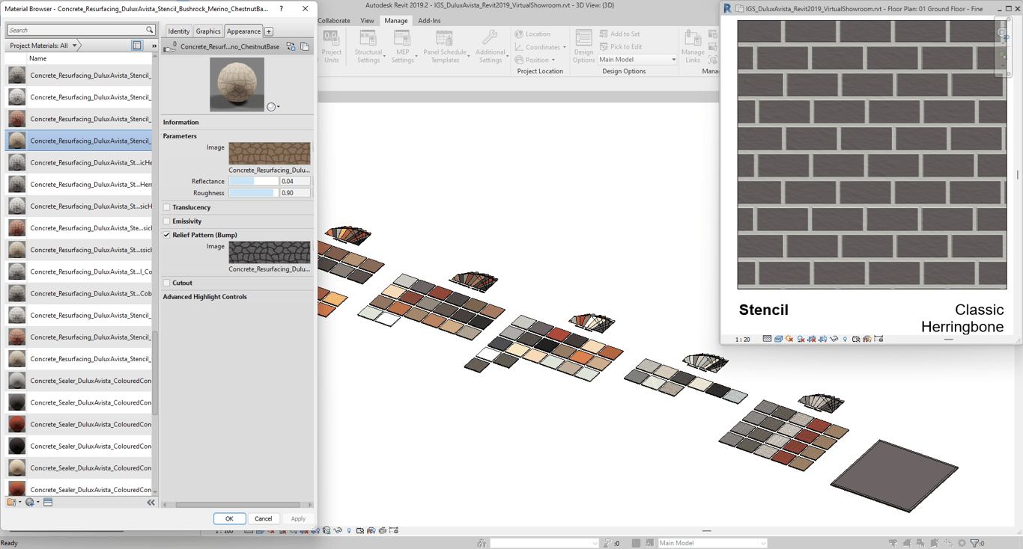The width and height of the screenshot is (1023, 549).
Task: Enable the Translucency checkbox
Action: coord(167,207)
